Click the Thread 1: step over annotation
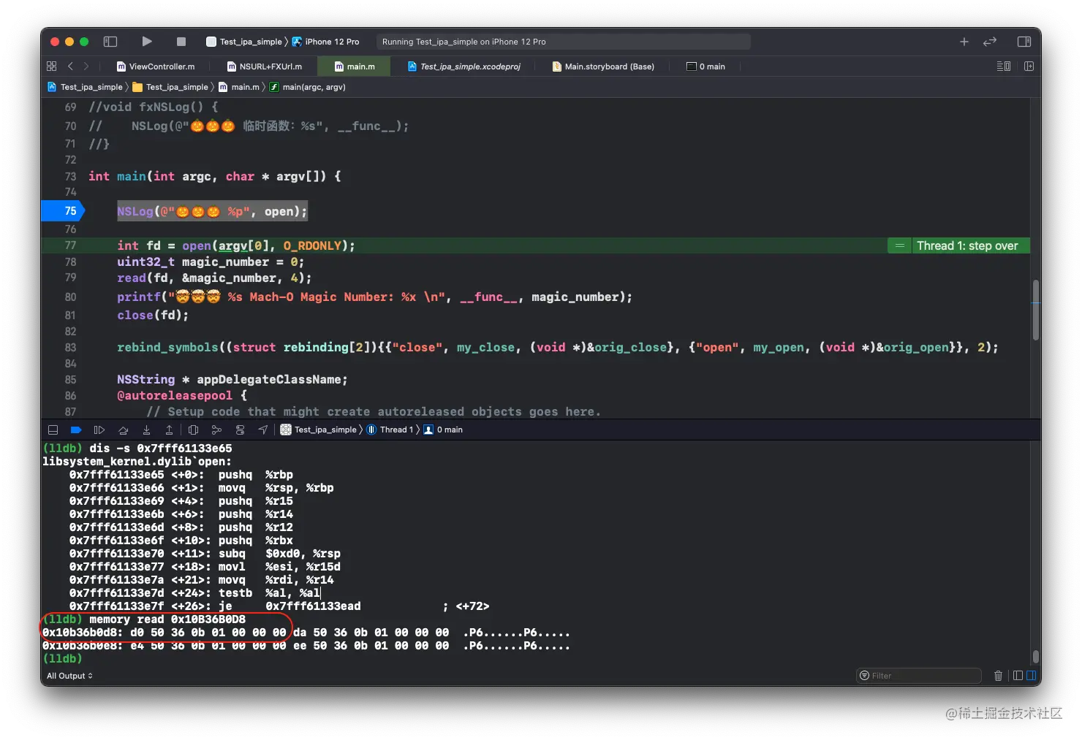Viewport: 1082px width, 740px height. (967, 245)
